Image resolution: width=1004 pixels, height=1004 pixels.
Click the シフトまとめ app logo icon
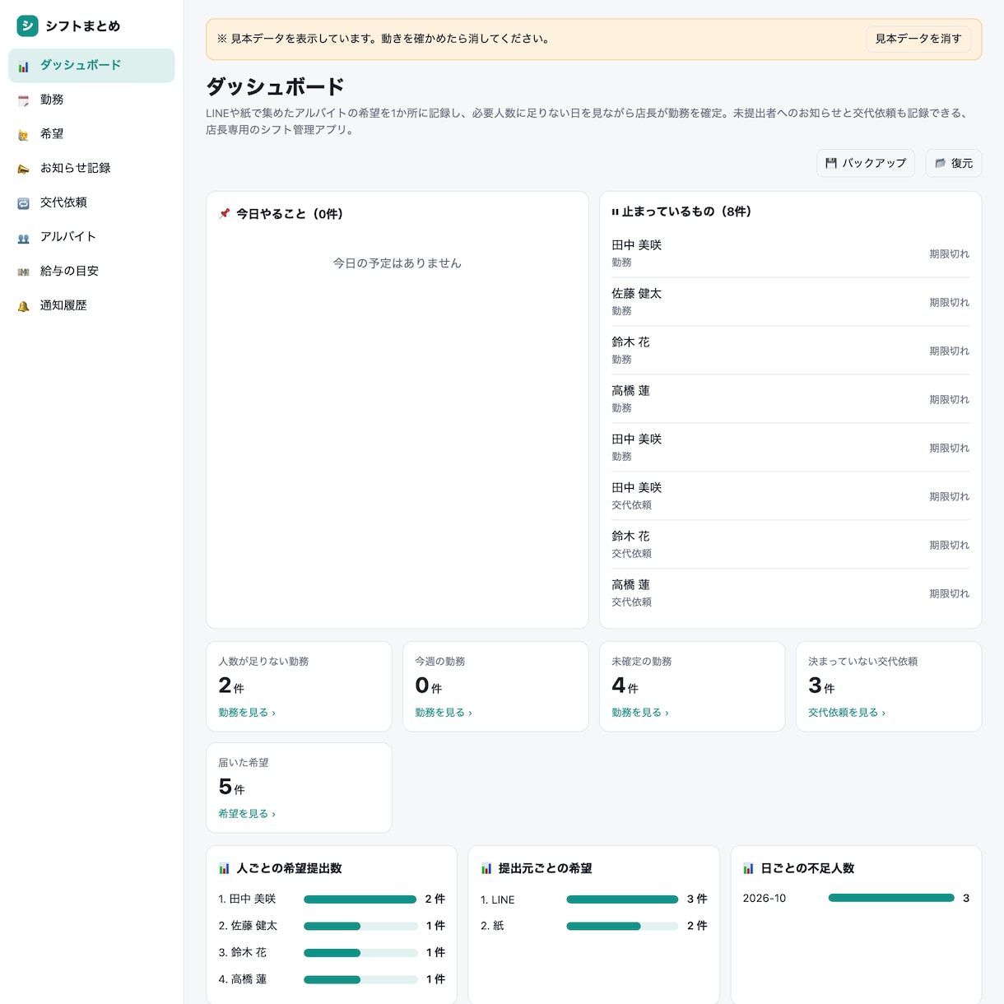(27, 26)
